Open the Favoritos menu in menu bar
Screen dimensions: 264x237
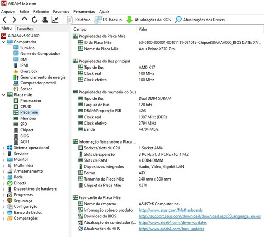pos(61,12)
